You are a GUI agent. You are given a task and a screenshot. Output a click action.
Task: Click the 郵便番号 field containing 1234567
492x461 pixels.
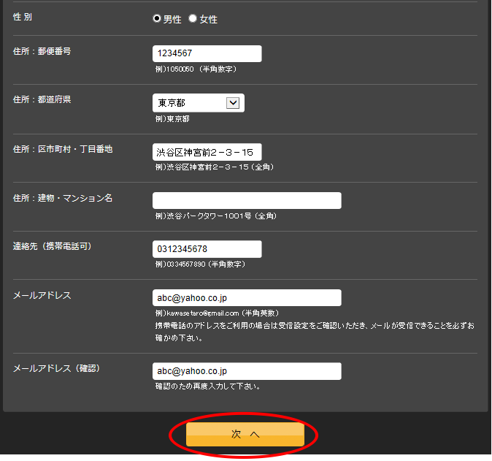click(x=207, y=53)
